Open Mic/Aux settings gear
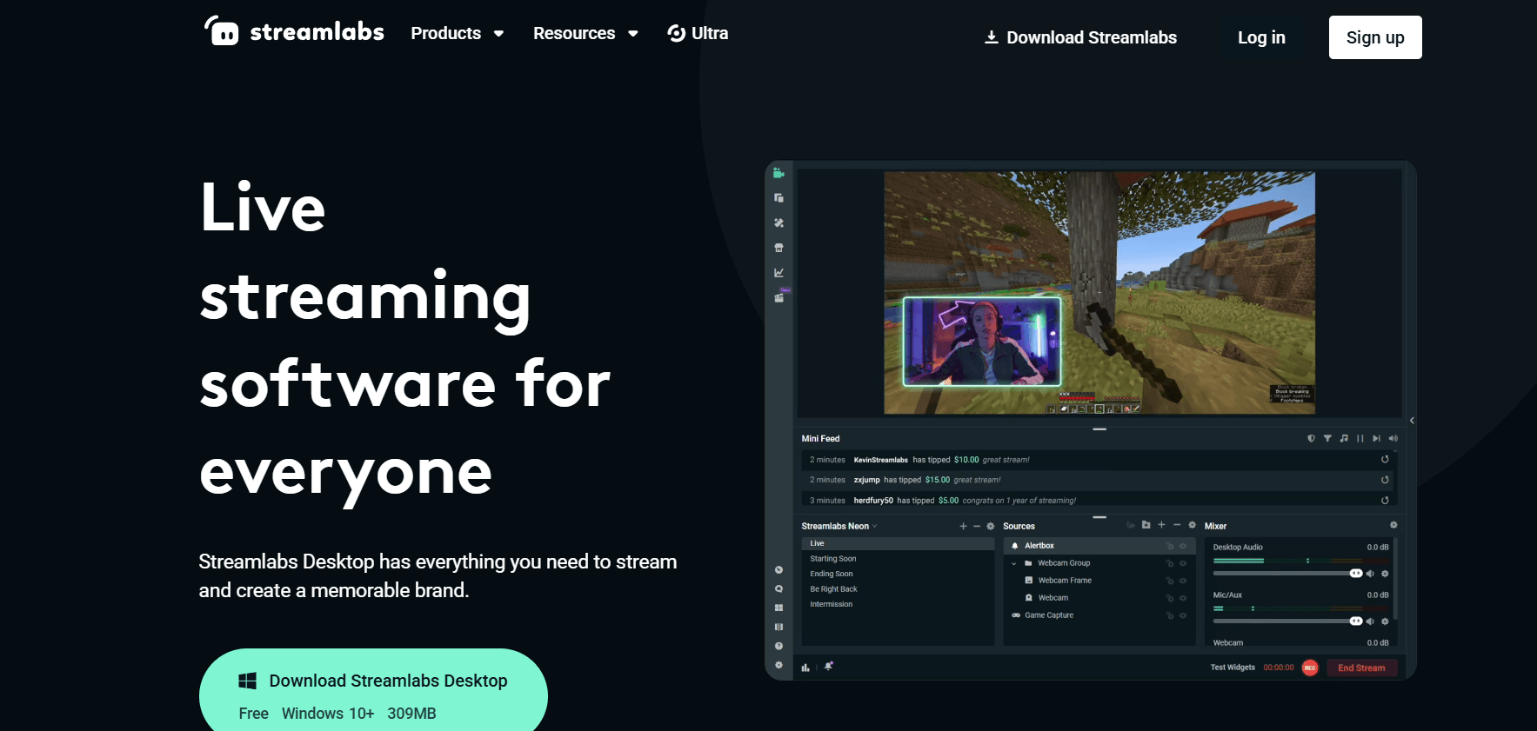 [1385, 621]
